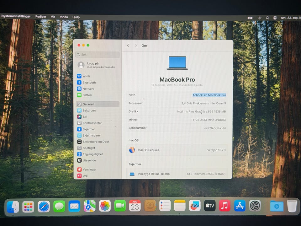Open Mail from the Dock
Screen dimensions: 301x226
coord(74,207)
